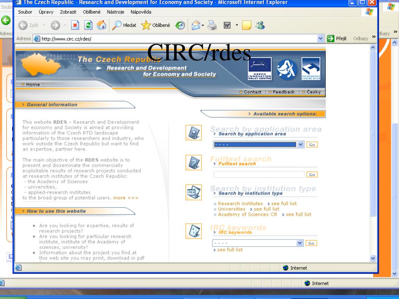This screenshot has height=299, width=399.
Task: Open the Úpravy menu
Action: [46, 12]
